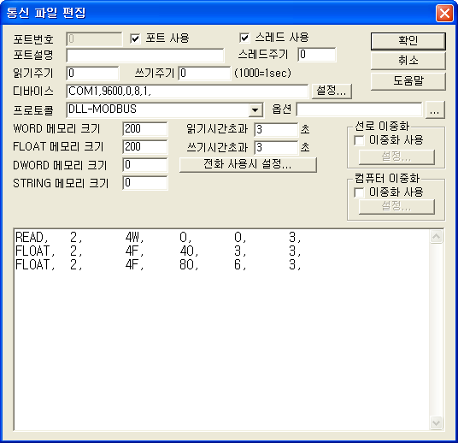The image size is (458, 443).
Task: Click the WORD 메모리 크기 field
Action: pyautogui.click(x=145, y=129)
